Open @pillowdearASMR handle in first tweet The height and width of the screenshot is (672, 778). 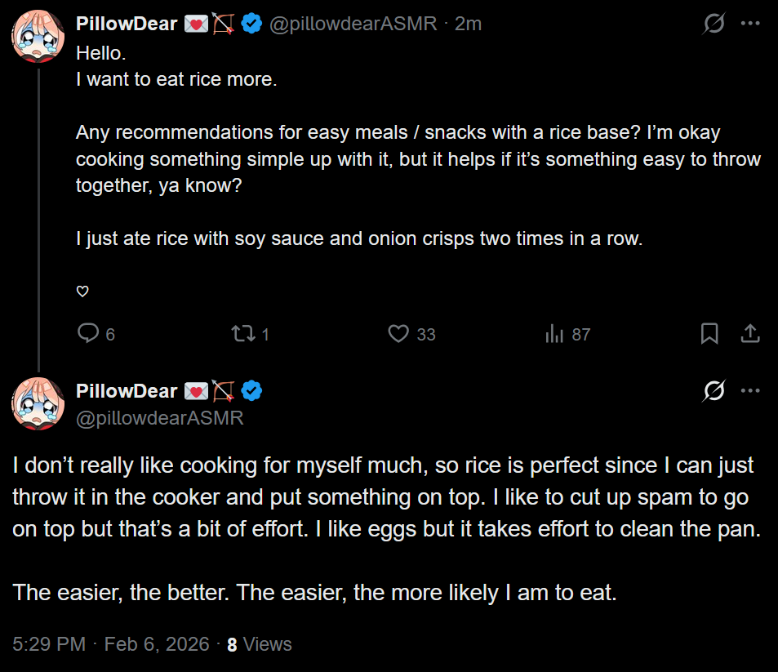click(353, 24)
